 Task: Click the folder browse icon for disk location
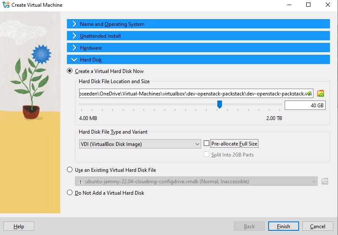point(321,94)
